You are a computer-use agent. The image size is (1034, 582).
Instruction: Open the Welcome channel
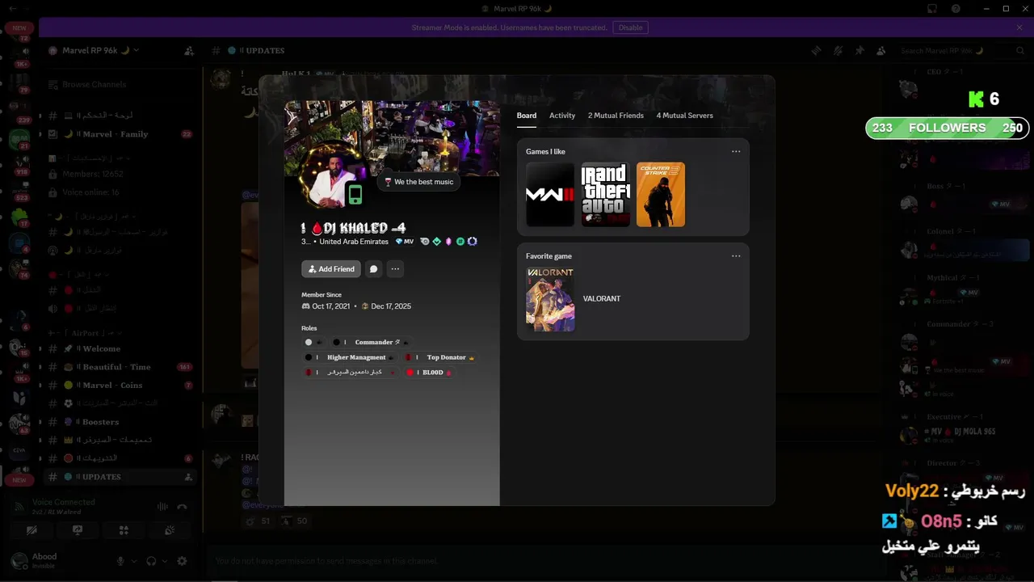[121, 348]
